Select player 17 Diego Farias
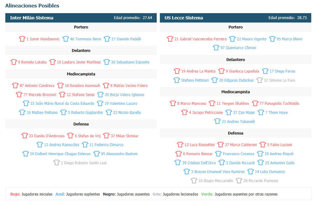The width and height of the screenshot is (315, 204). coord(282,71)
